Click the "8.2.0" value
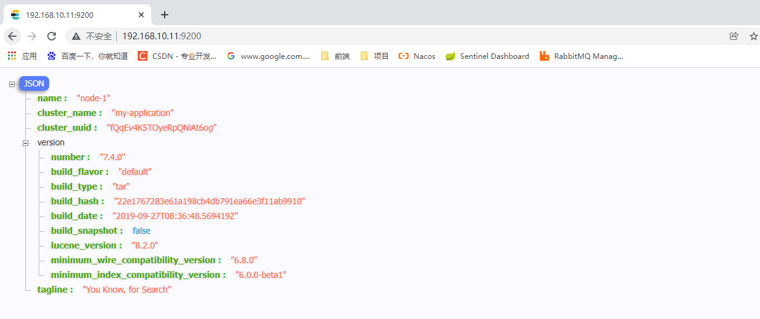This screenshot has width=760, height=319. pyautogui.click(x=145, y=245)
